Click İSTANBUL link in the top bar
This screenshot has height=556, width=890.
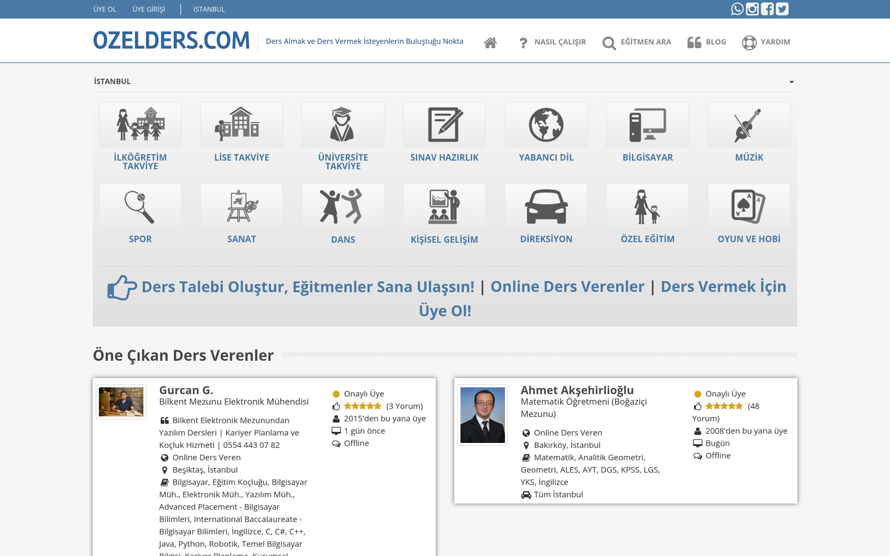(209, 9)
